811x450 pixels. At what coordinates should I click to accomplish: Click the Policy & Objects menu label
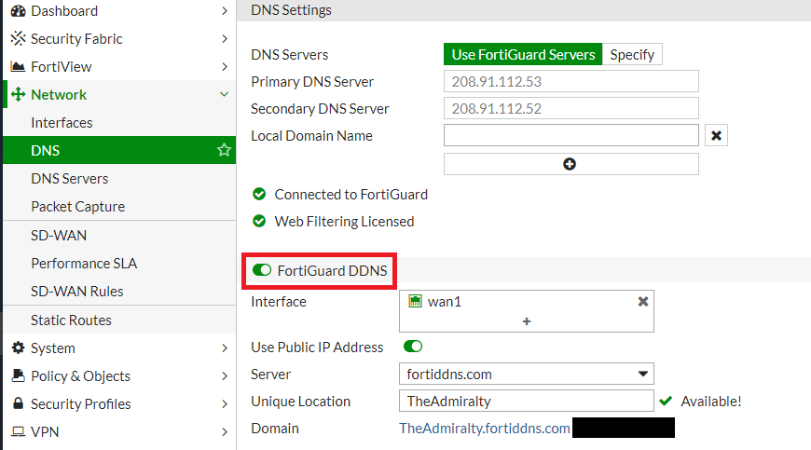coord(80,376)
